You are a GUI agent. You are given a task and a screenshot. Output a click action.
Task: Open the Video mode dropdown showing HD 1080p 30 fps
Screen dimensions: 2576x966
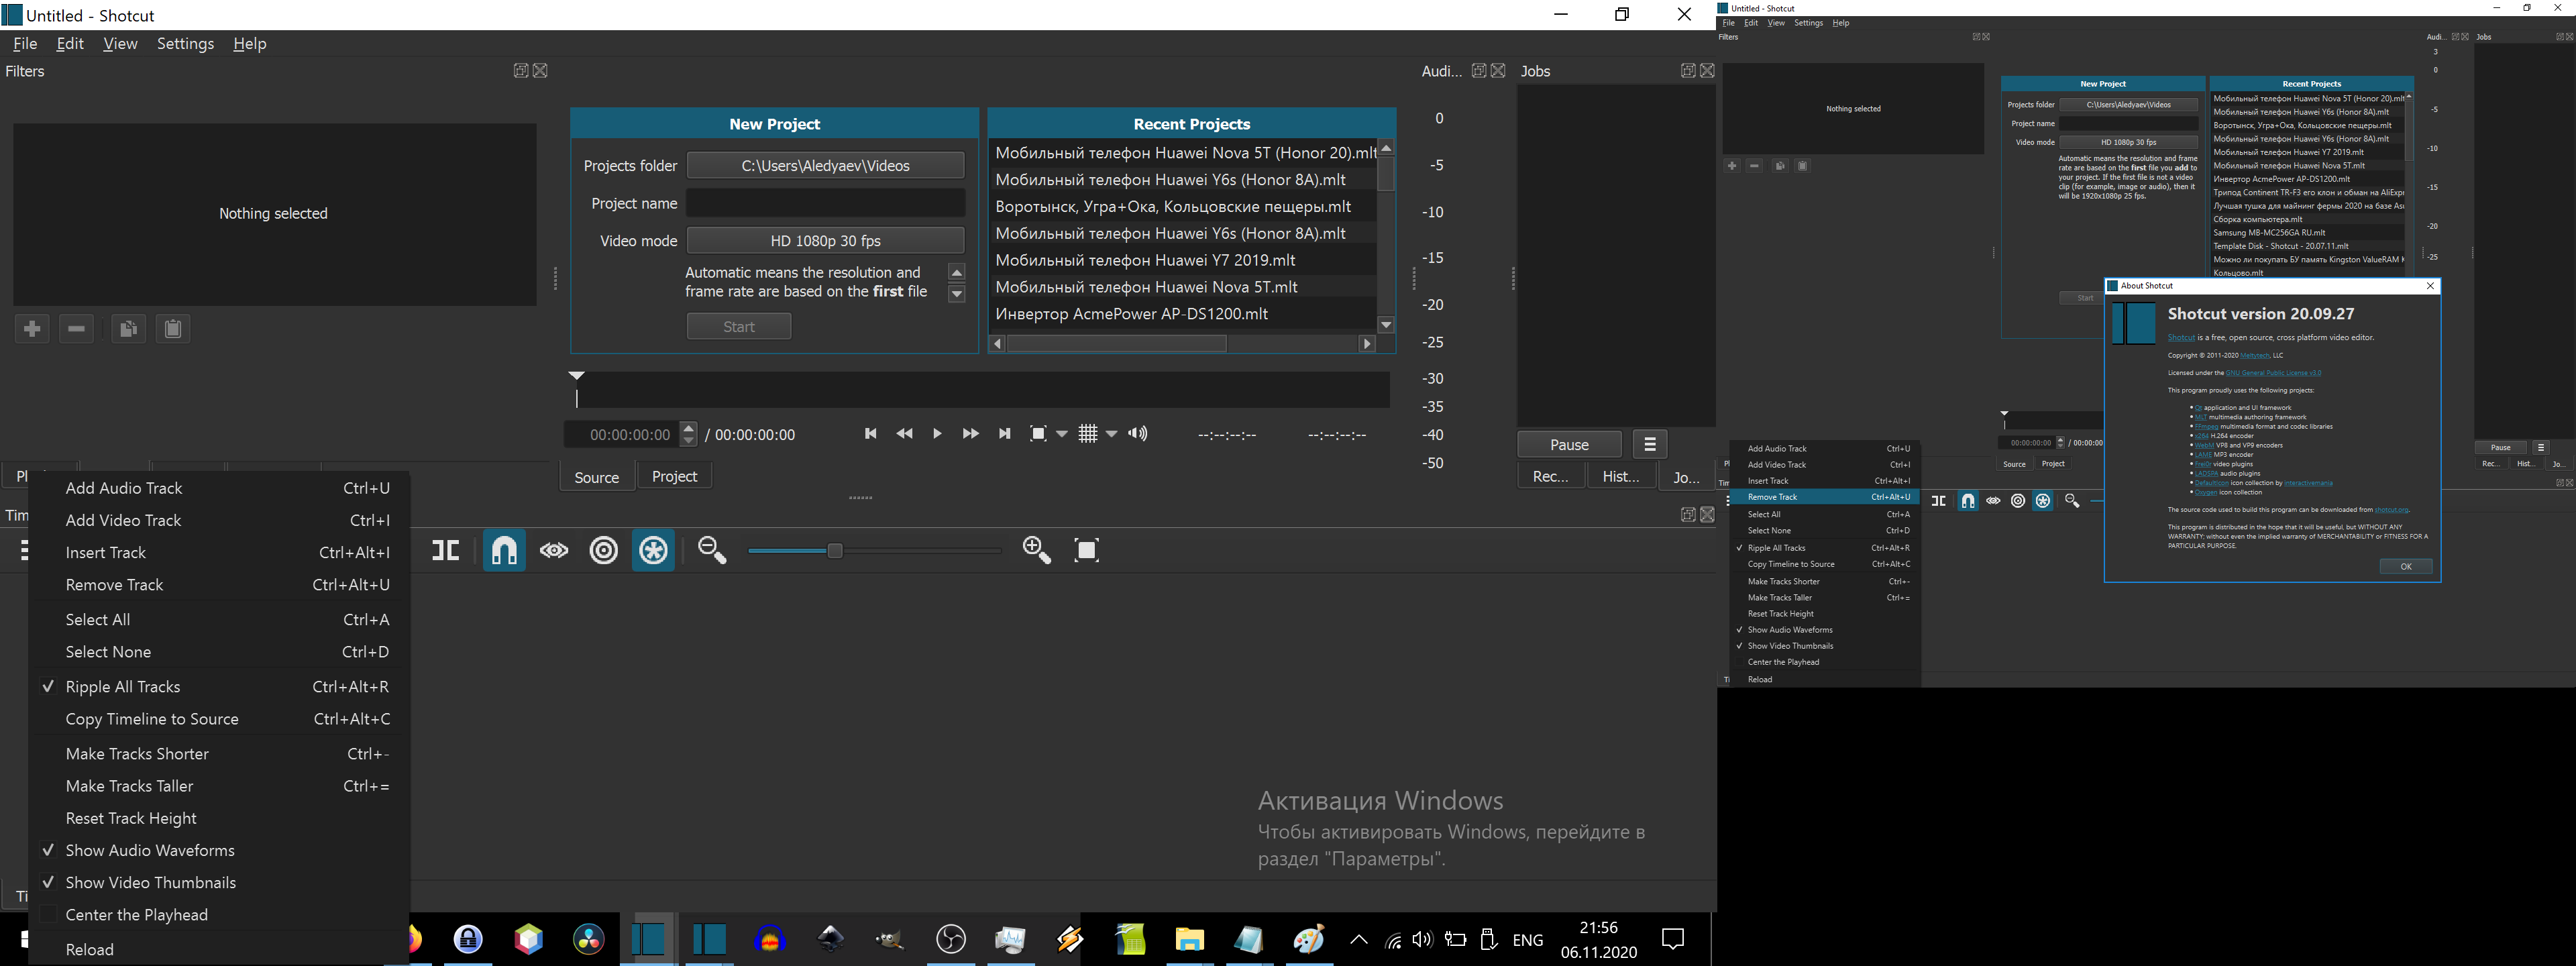pyautogui.click(x=825, y=240)
